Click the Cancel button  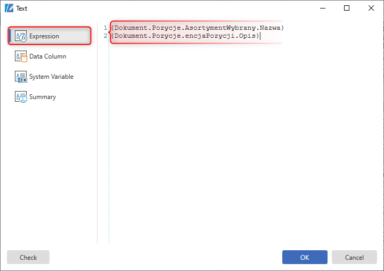point(354,257)
